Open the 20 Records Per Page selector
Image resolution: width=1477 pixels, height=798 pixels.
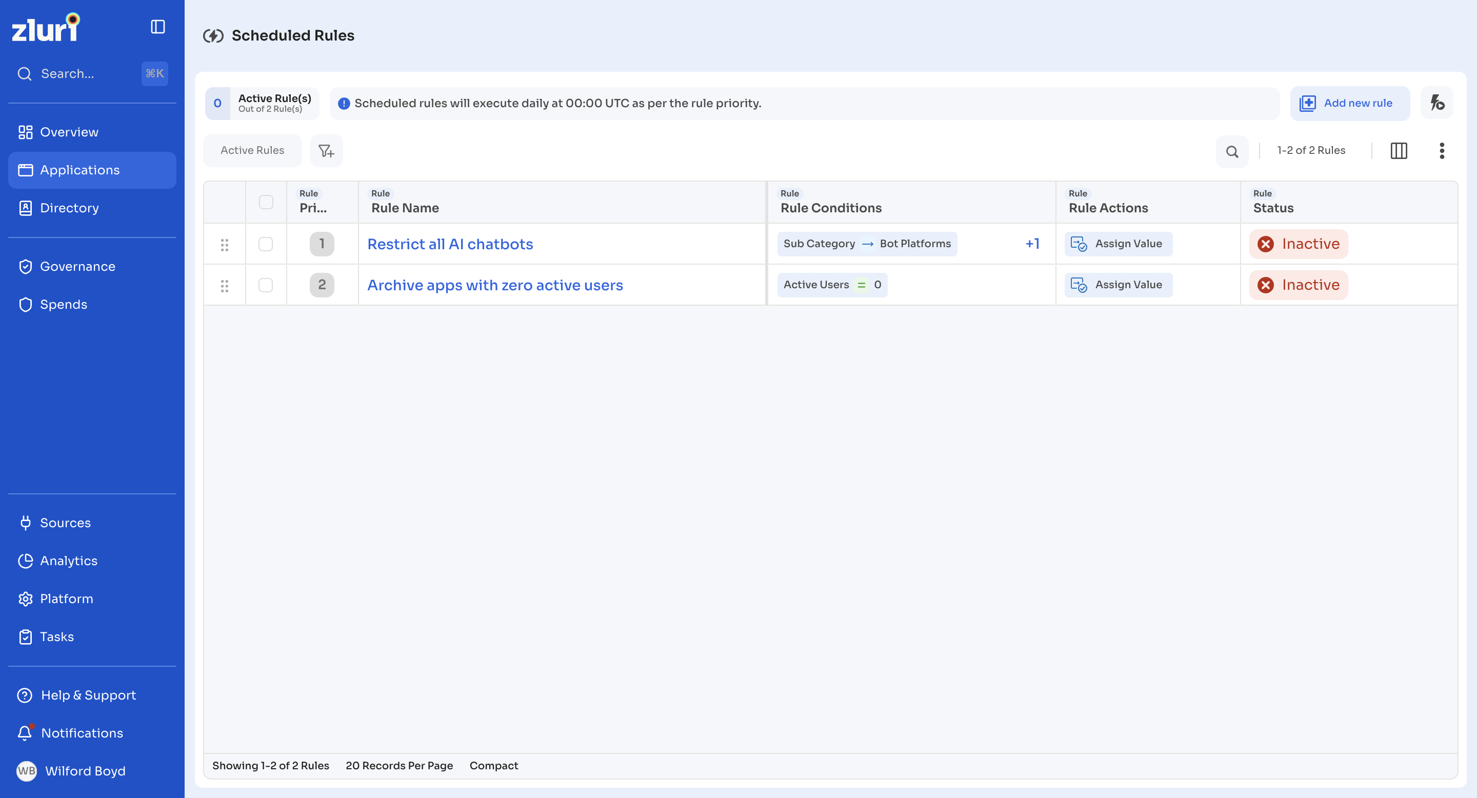(399, 765)
